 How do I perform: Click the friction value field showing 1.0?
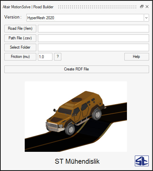[45, 57]
